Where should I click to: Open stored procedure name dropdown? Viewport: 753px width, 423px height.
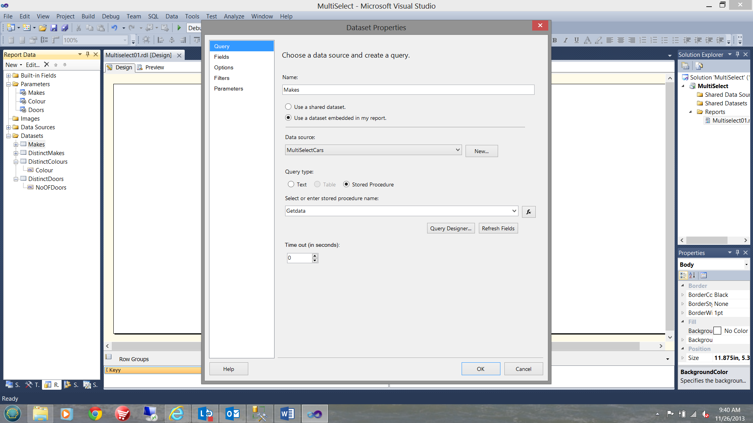pos(514,211)
